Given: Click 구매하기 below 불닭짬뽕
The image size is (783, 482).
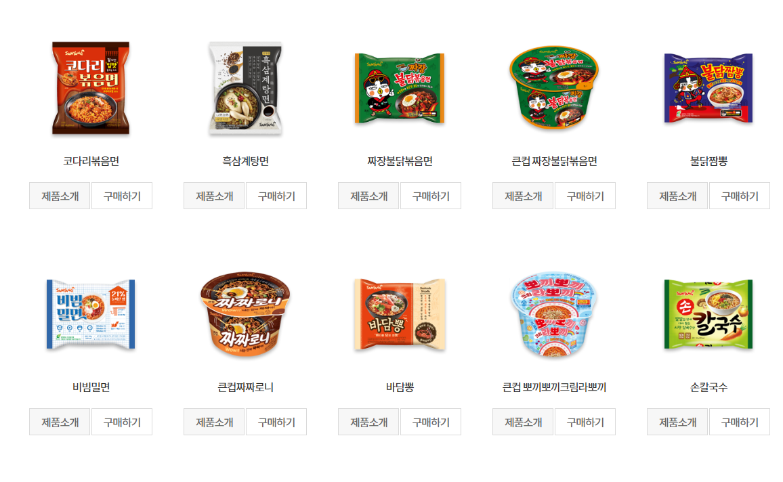Looking at the screenshot, I should tap(740, 196).
